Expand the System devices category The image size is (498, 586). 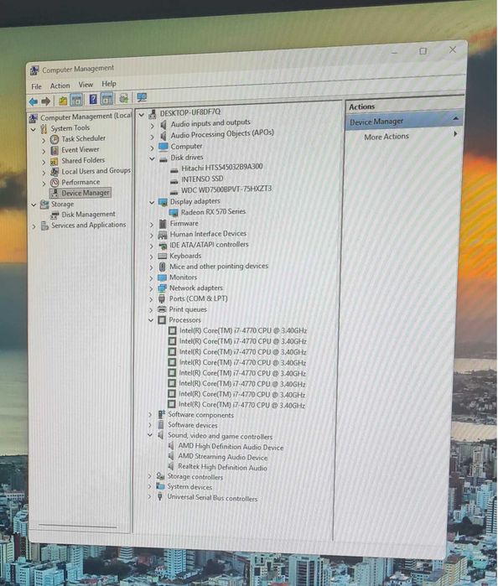[149, 486]
